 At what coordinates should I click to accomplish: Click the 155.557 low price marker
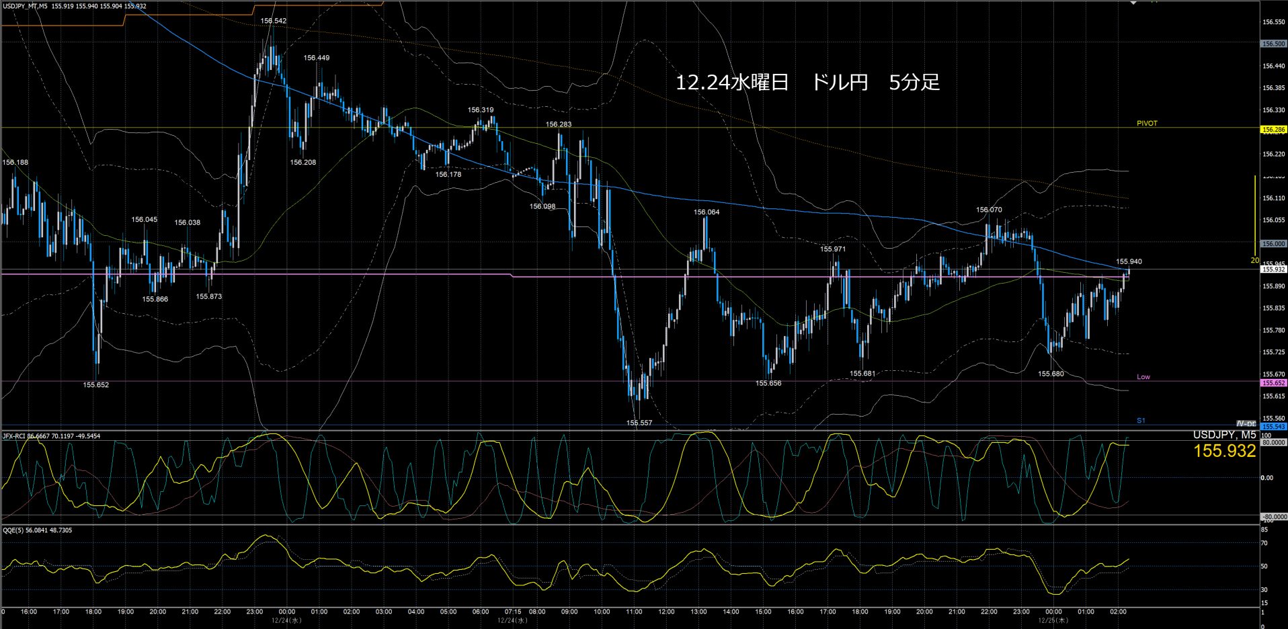point(639,423)
